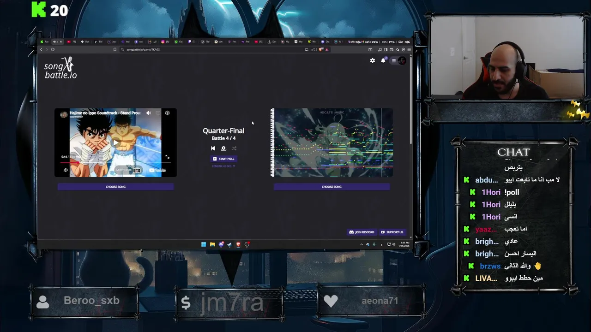Image resolution: width=591 pixels, height=332 pixels.
Task: Open the browser main menu at toolbar end
Action: [409, 49]
